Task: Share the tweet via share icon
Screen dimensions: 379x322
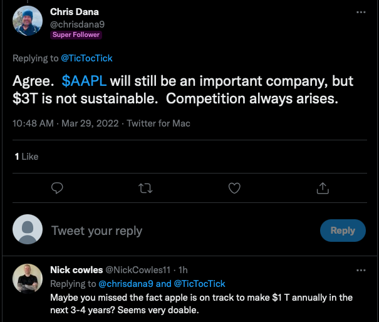Action: tap(323, 187)
